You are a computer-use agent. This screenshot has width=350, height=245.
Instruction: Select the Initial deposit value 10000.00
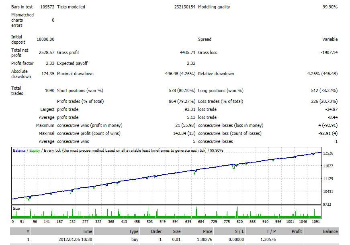pos(45,39)
